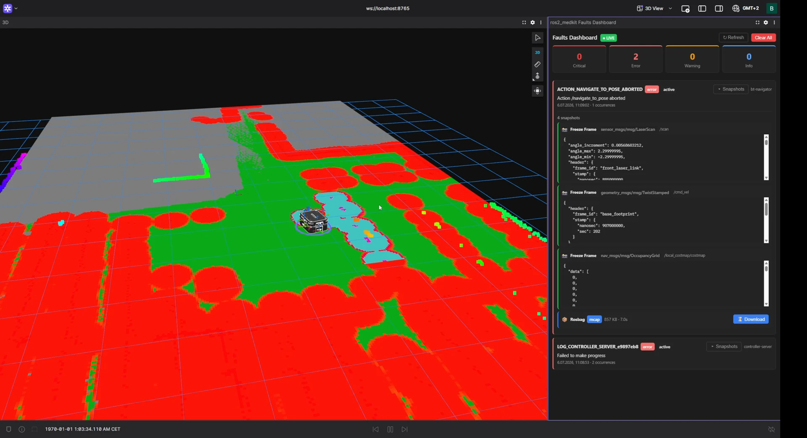Open the select object arrow tool
The width and height of the screenshot is (807, 438).
coord(537,38)
